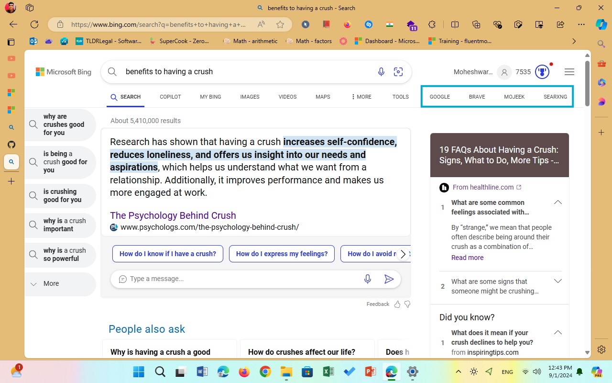This screenshot has width=612, height=383.
Task: Launch Google Chrome from the taskbar
Action: [265, 372]
